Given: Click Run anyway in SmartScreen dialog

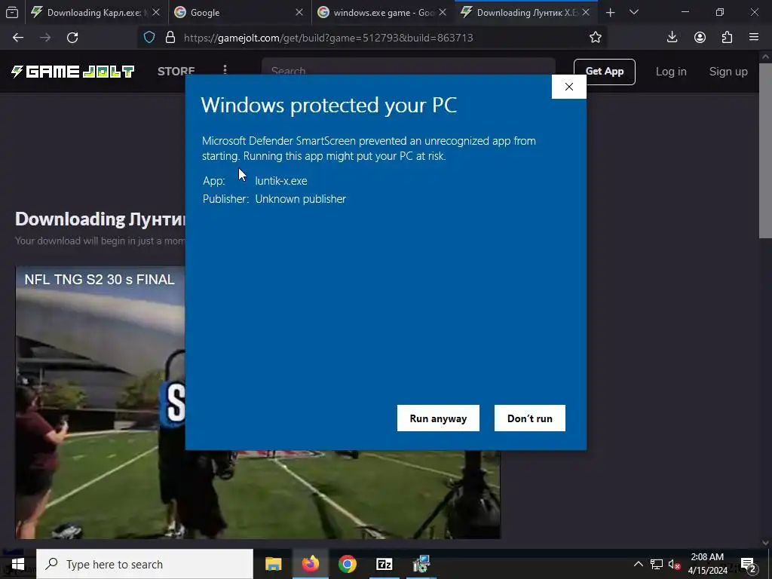Looking at the screenshot, I should [x=438, y=418].
